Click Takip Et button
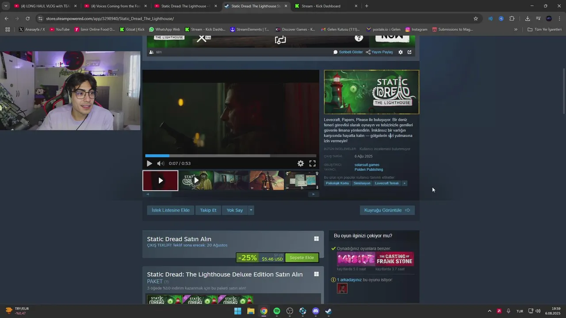This screenshot has height=318, width=566. tap(208, 210)
